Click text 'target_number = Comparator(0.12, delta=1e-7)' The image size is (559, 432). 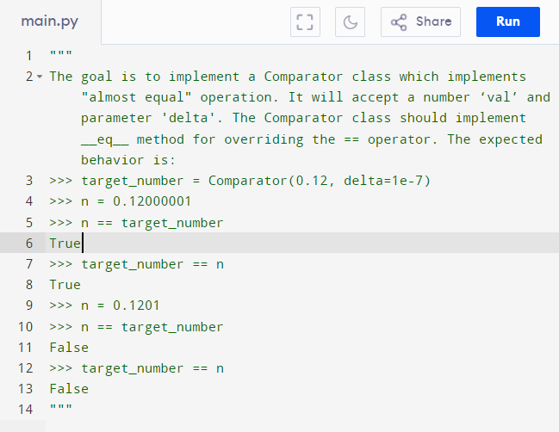256,181
